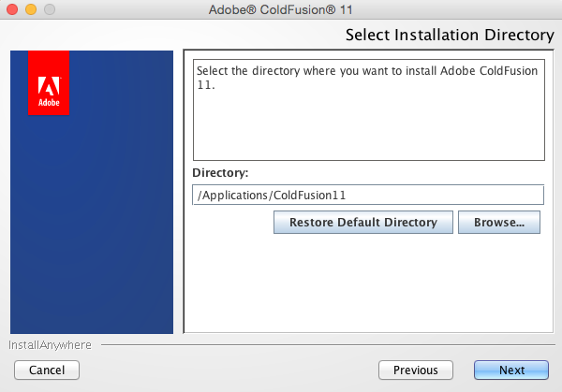Click the install instructions text area
This screenshot has width=562, height=392.
coord(369,109)
